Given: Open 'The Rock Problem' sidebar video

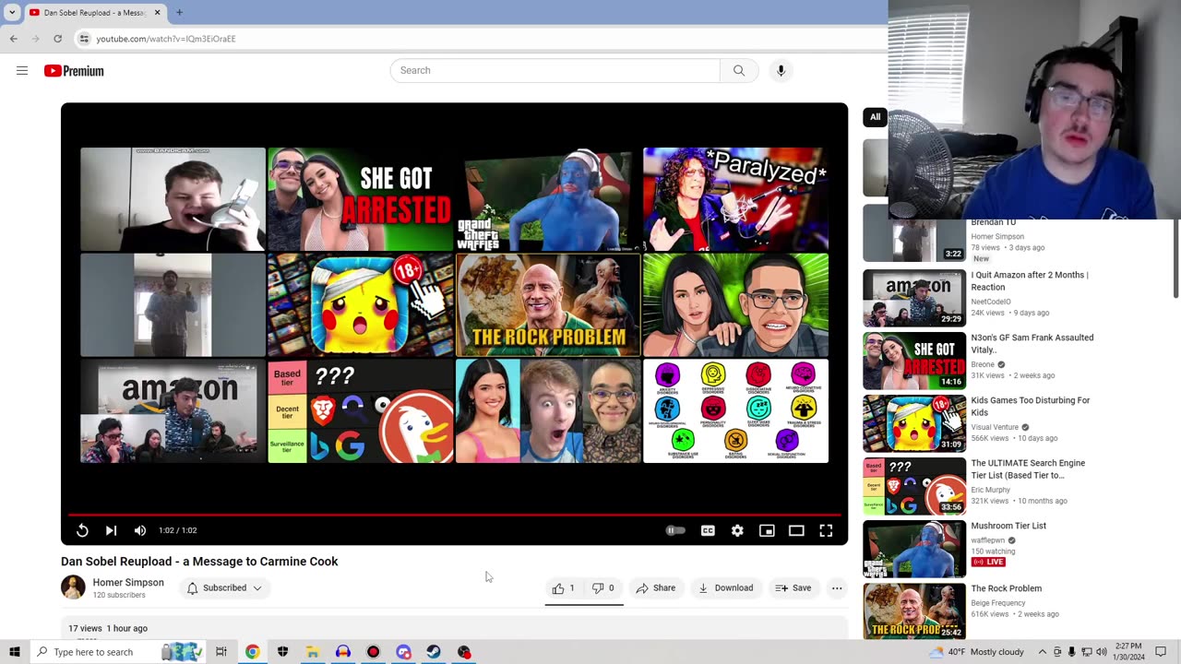Looking at the screenshot, I should coord(1006,588).
